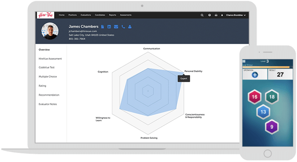Open the Rating section
Viewport: 297px width, 162px height.
click(42, 86)
